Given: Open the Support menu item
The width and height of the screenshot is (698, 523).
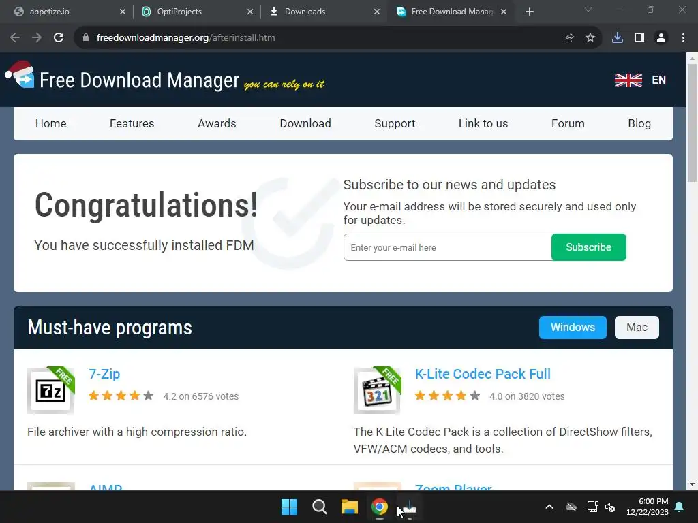Looking at the screenshot, I should click(x=395, y=124).
